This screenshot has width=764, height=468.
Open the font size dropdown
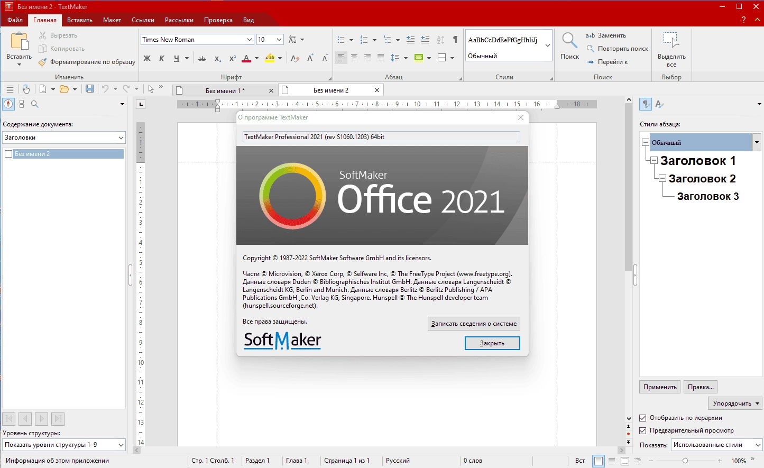279,40
